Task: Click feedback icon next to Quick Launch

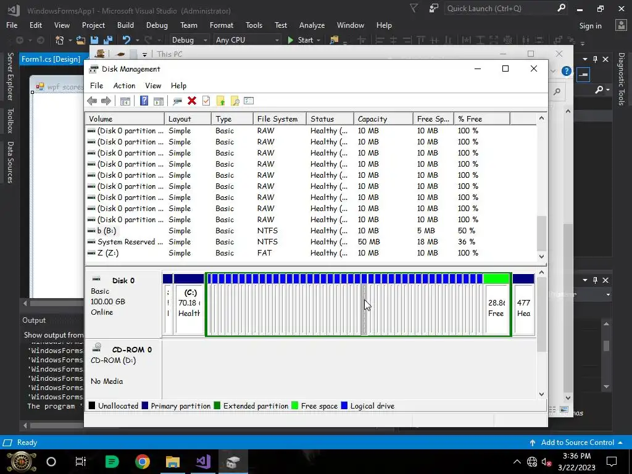Action: coord(434,9)
